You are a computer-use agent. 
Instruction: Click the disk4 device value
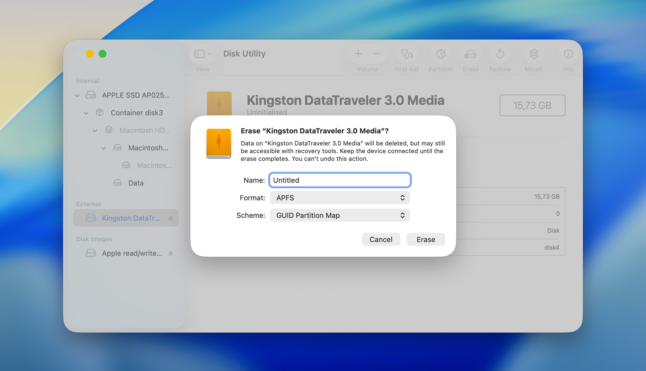point(552,248)
